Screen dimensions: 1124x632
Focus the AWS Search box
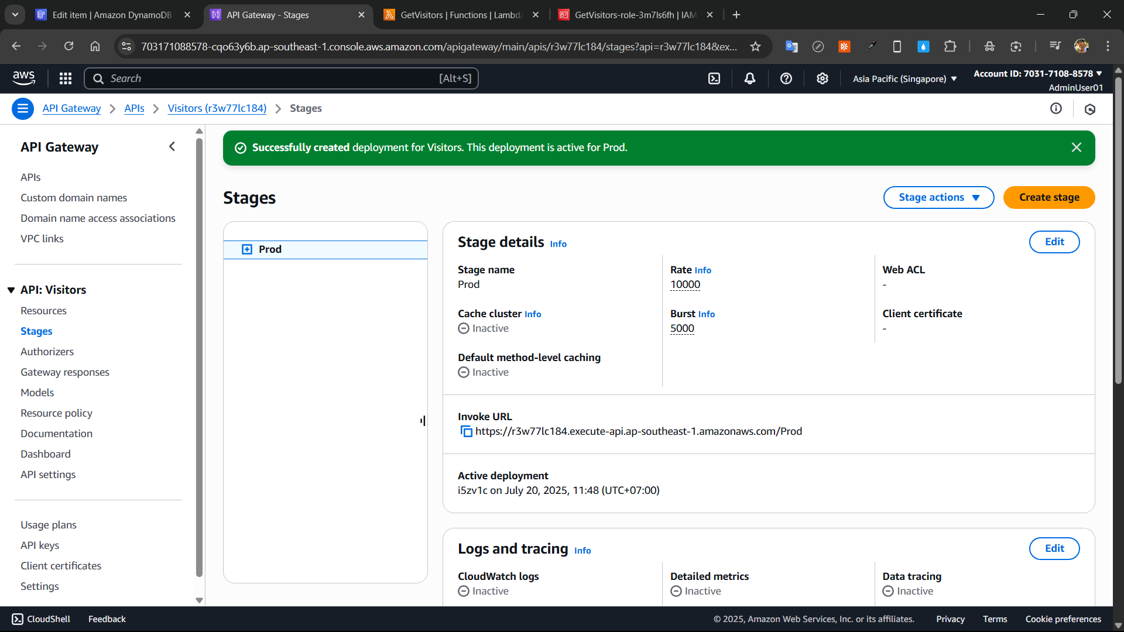(282, 78)
